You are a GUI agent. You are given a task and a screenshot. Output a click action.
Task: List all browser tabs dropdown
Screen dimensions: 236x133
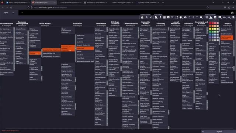(x=213, y=3)
